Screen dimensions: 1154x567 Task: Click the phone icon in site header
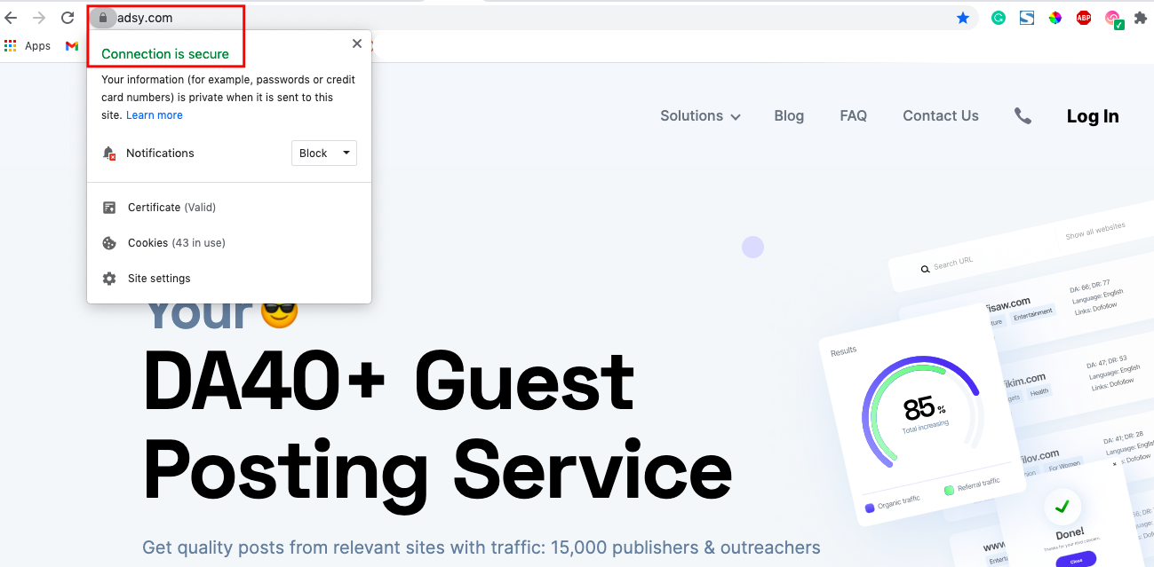click(1023, 116)
